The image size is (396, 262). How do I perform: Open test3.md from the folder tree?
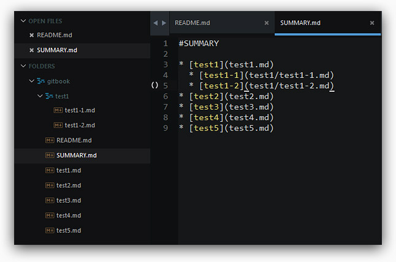coord(69,200)
